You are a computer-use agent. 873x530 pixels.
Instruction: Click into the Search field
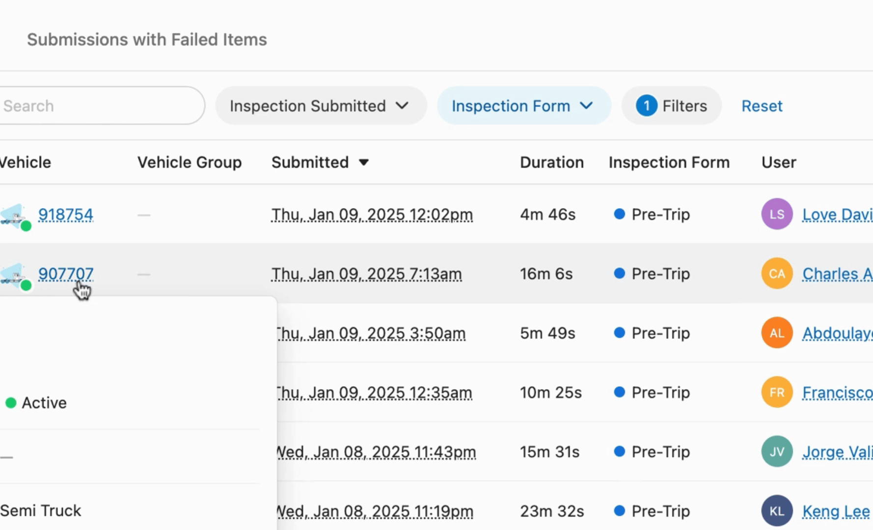(x=98, y=106)
